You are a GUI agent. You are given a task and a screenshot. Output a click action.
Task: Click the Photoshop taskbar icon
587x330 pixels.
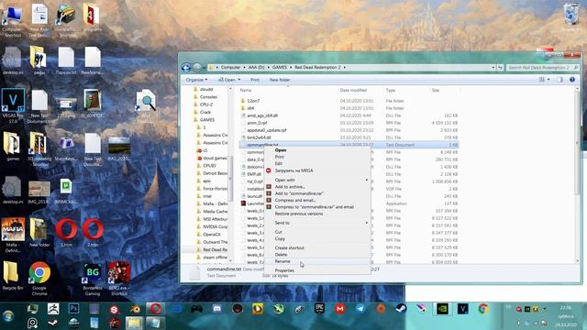point(73,309)
